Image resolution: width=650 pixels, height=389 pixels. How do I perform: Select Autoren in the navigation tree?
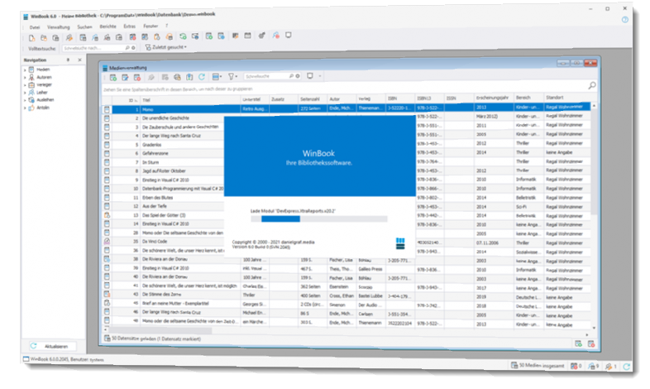pyautogui.click(x=44, y=77)
